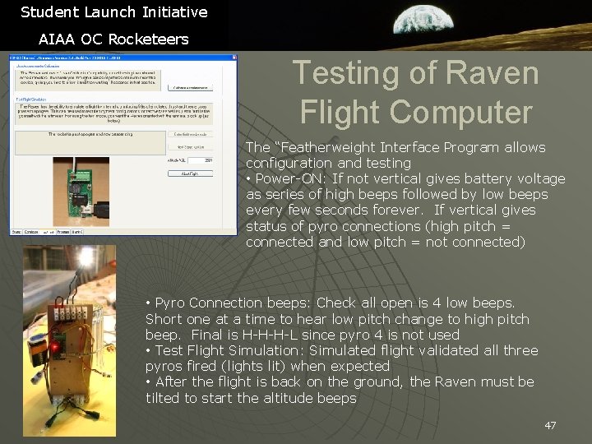Click the "Student Launch Initiative" header text
Screen dimensions: 592x444
pyautogui.click(x=114, y=12)
